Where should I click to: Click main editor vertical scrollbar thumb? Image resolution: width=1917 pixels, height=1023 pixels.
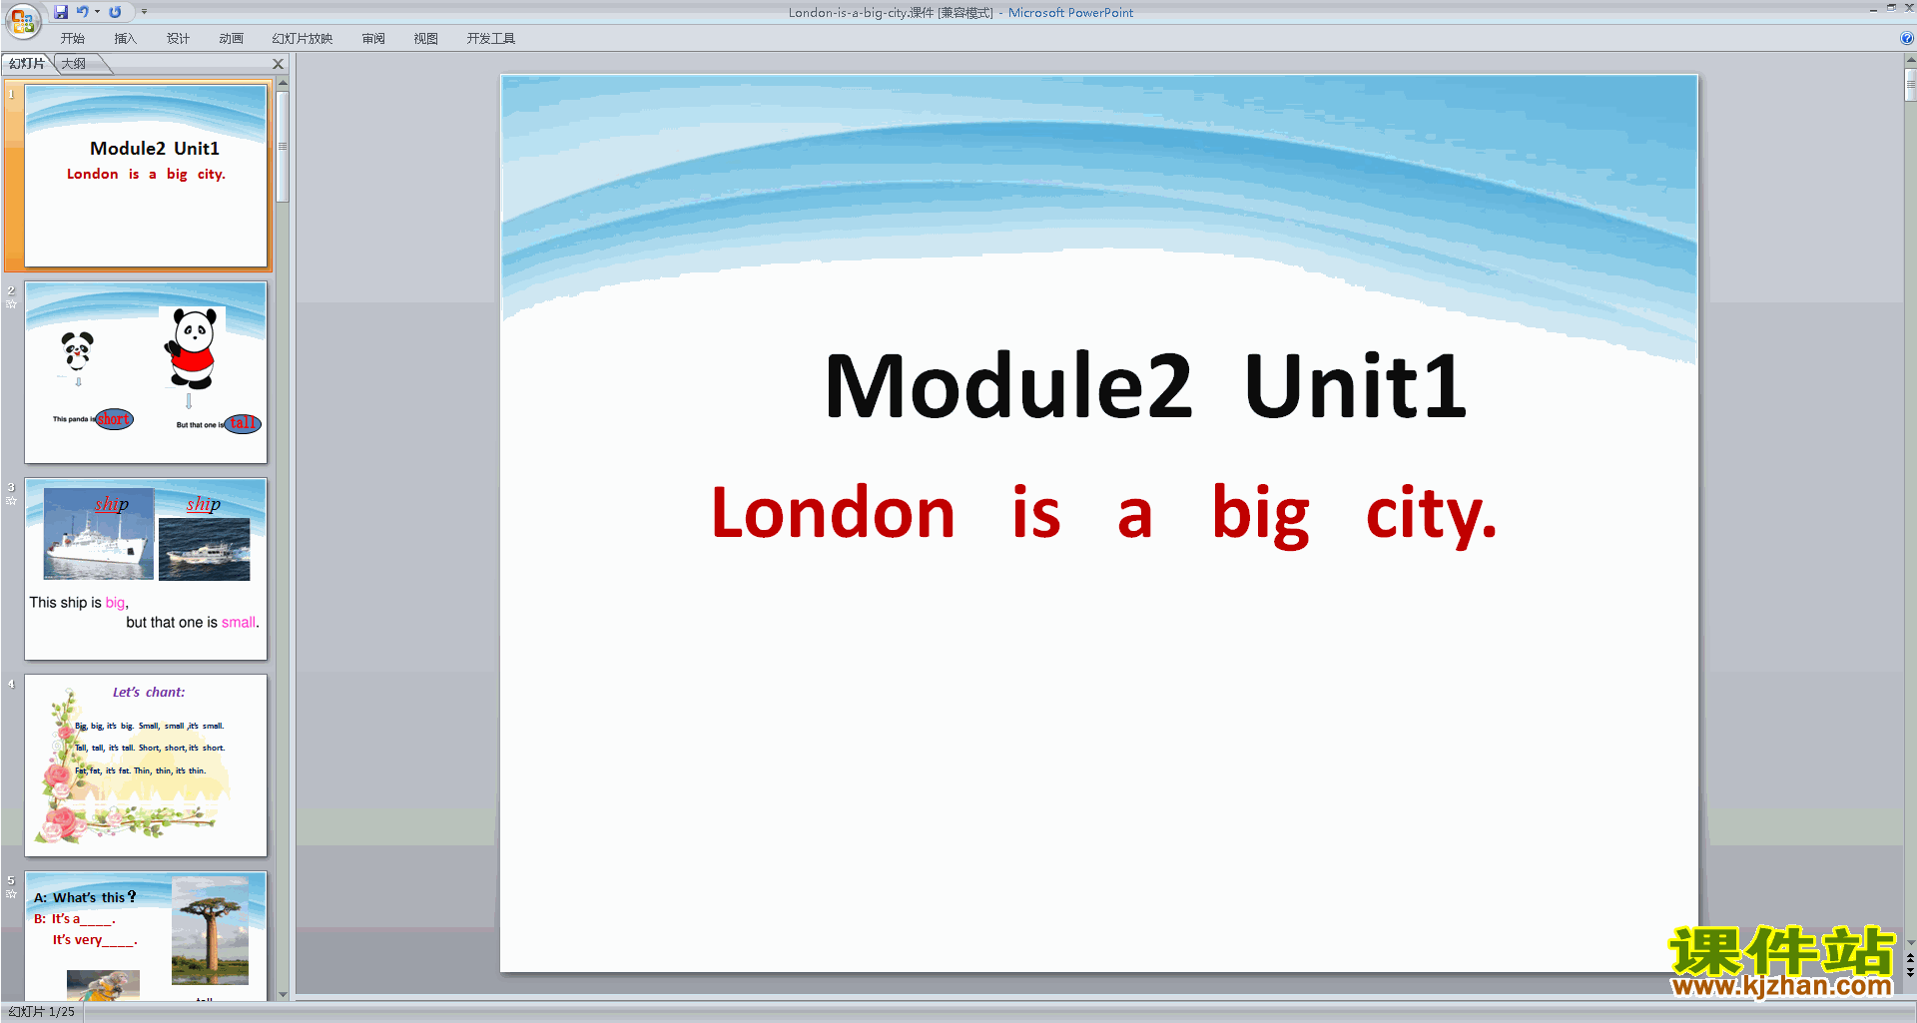(x=1910, y=84)
